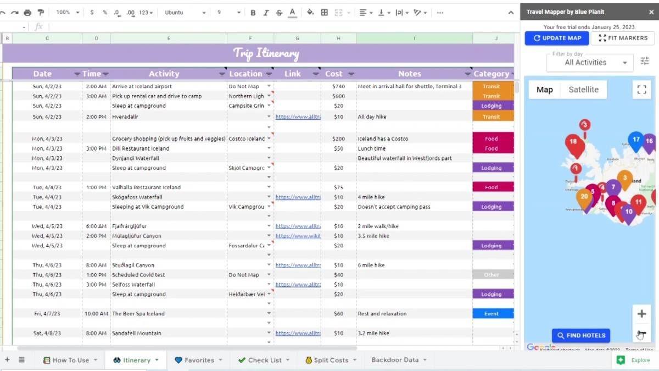Format cells as percent
Viewport: 659px width, 371px height.
coord(105,12)
